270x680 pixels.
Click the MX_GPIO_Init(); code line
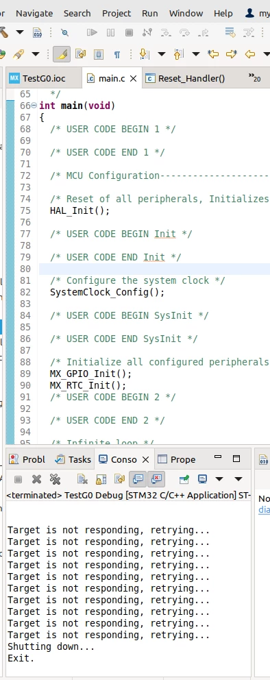(x=90, y=374)
